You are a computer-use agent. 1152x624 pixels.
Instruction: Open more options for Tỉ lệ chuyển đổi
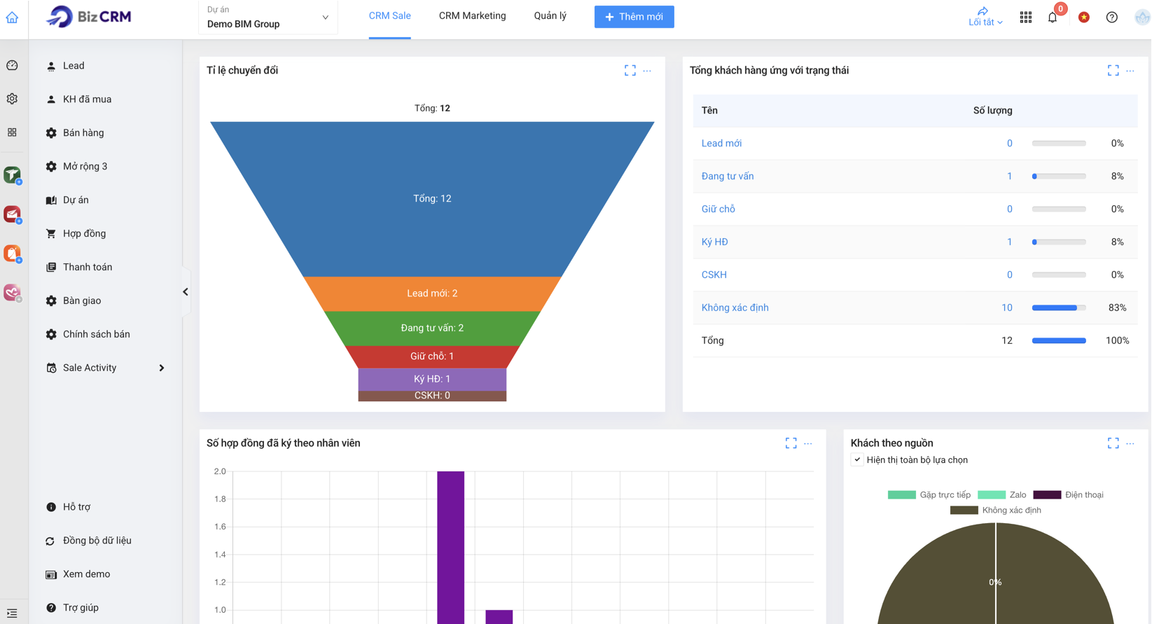pos(647,71)
